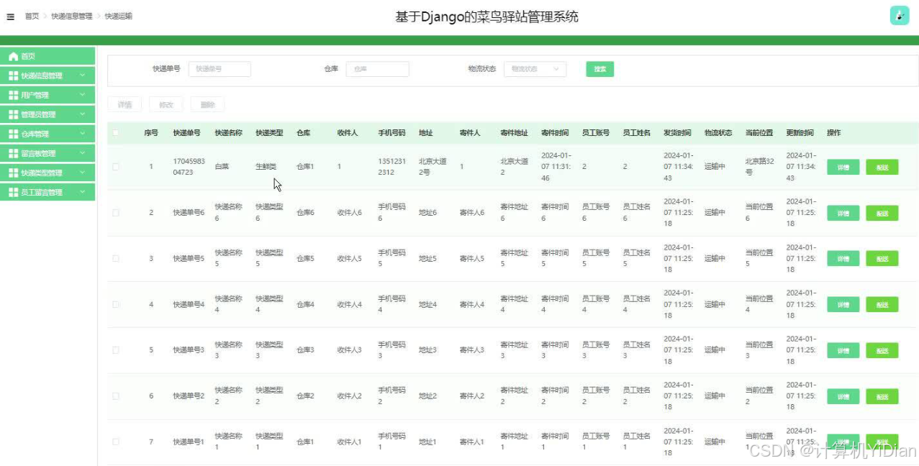Image resolution: width=919 pixels, height=466 pixels.
Task: Click the grid icon of 留言板管理
Action: 13,153
